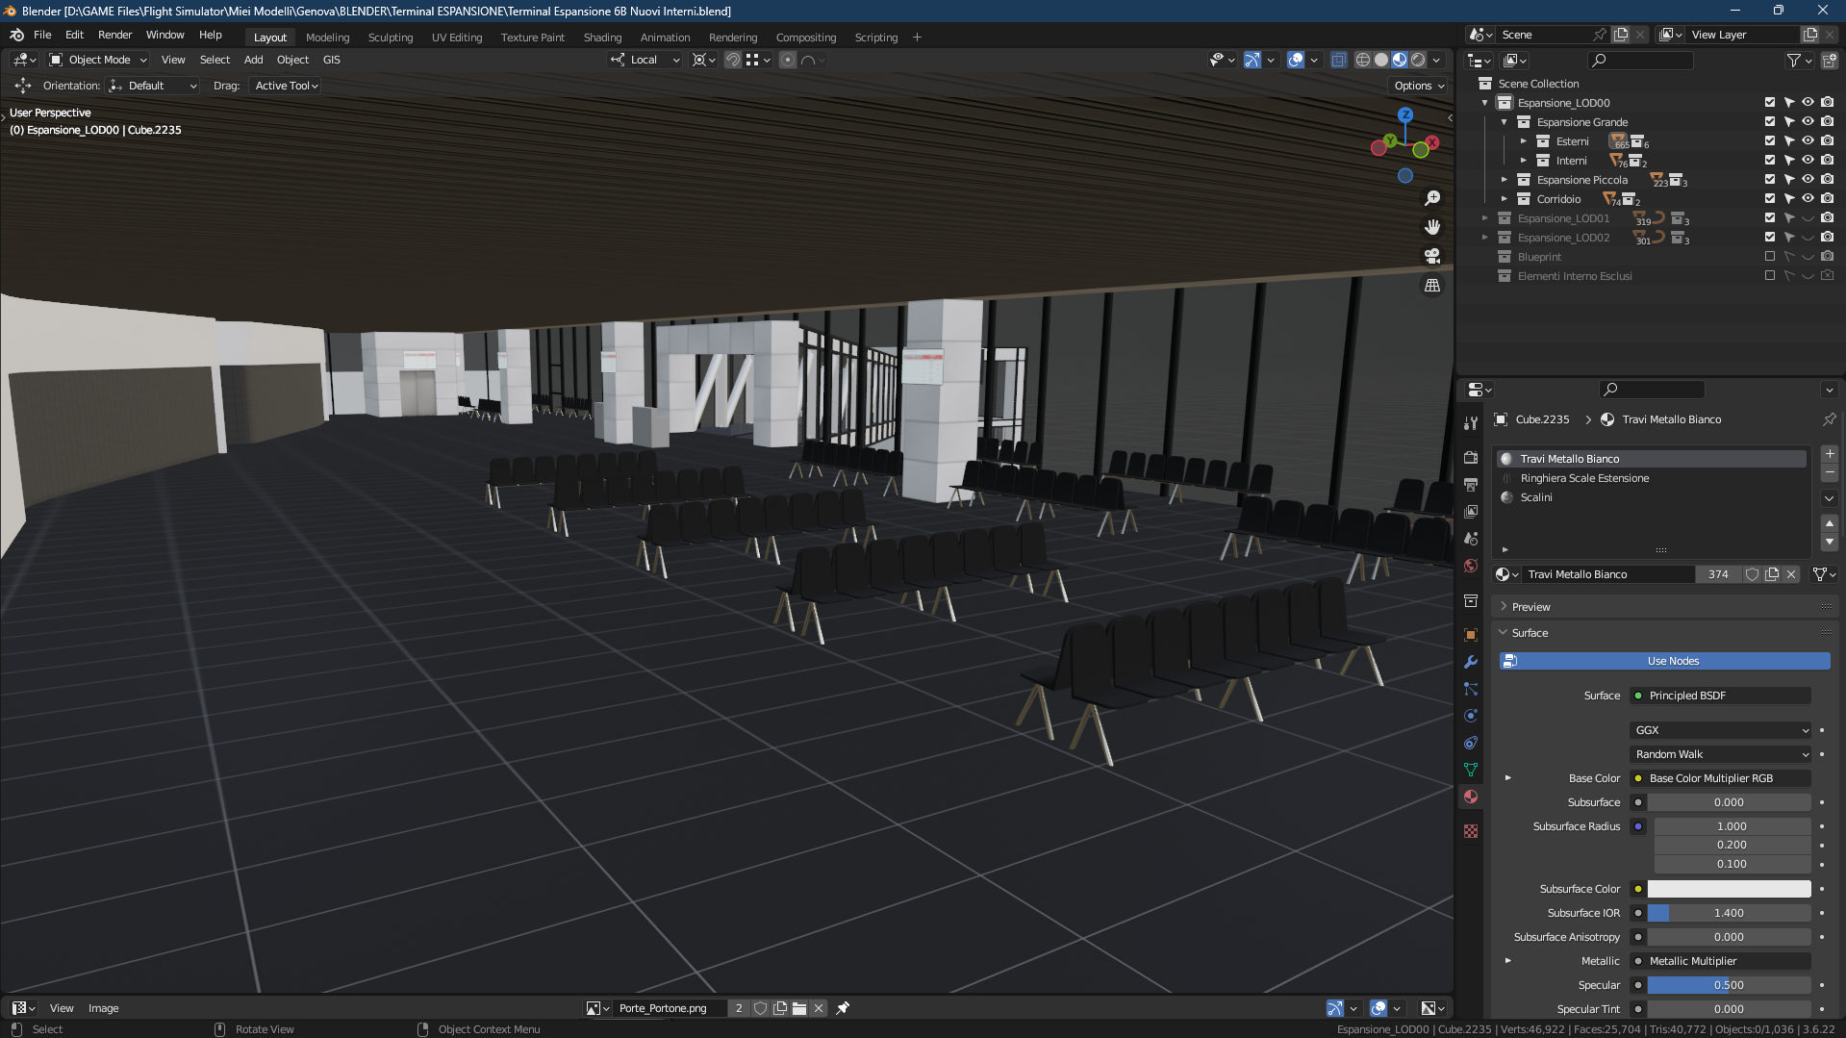This screenshot has height=1038, width=1846.
Task: Toggle fake user for Travi Metallo Bianco
Action: point(1752,574)
